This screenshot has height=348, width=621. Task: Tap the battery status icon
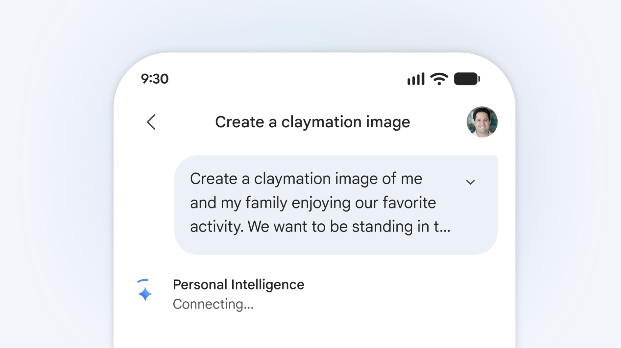(x=467, y=79)
